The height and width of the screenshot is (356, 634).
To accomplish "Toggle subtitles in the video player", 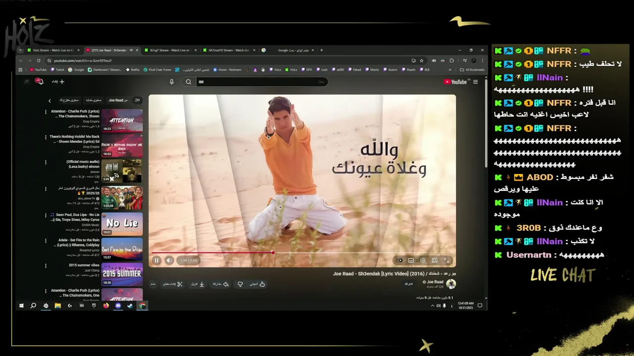I will [x=411, y=261].
